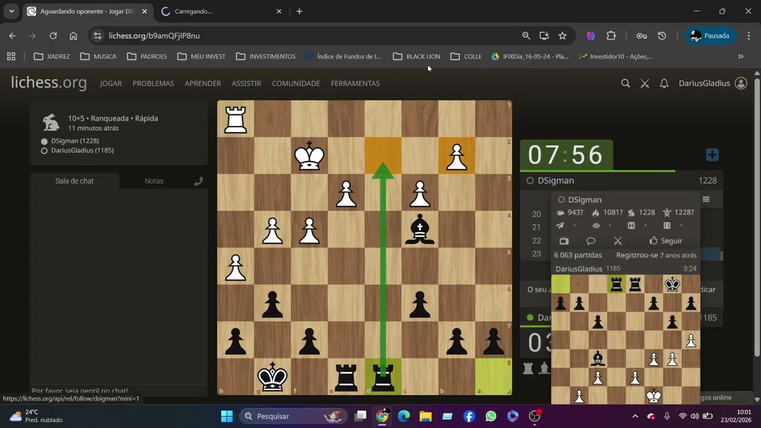Open DSigman name in popup header
The image size is (761, 428).
tap(584, 200)
